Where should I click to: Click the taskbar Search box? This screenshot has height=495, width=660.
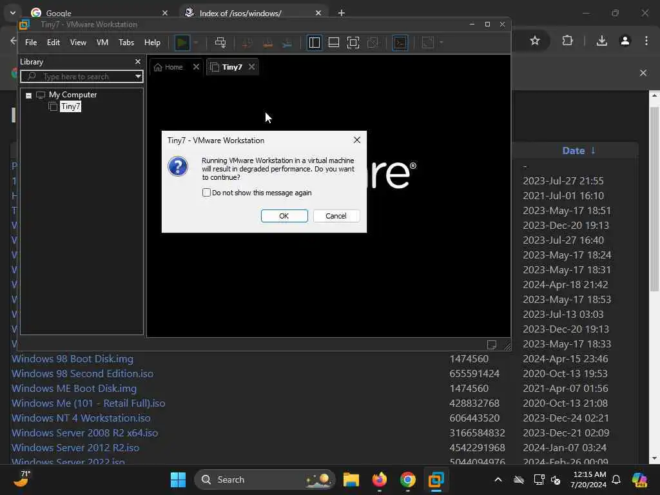click(264, 480)
